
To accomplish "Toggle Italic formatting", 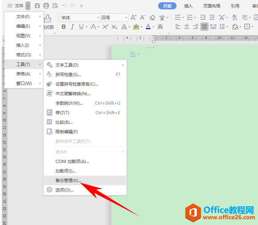I will [72, 27].
